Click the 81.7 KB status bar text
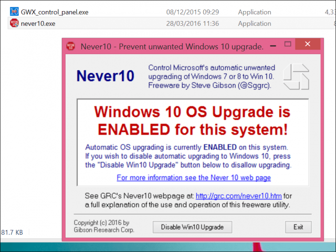 tap(12, 232)
